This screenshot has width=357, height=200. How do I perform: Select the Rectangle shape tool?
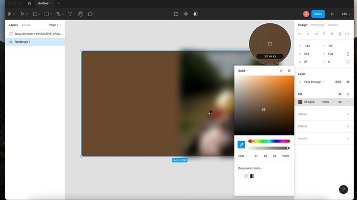coord(46,14)
